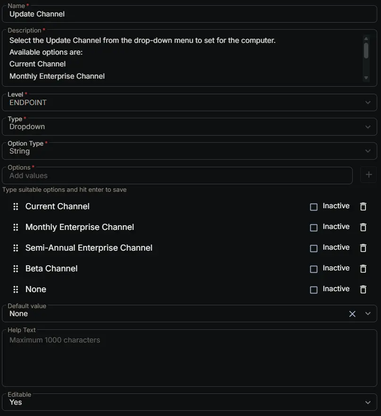381x416 pixels.
Task: Mark Current Channel as Inactive
Action: (314, 207)
